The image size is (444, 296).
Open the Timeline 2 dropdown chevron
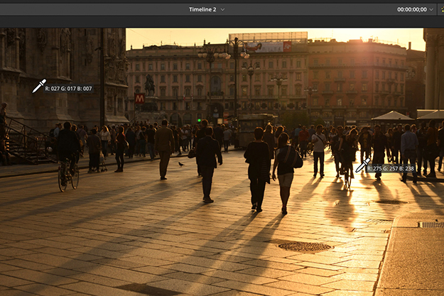coord(223,9)
